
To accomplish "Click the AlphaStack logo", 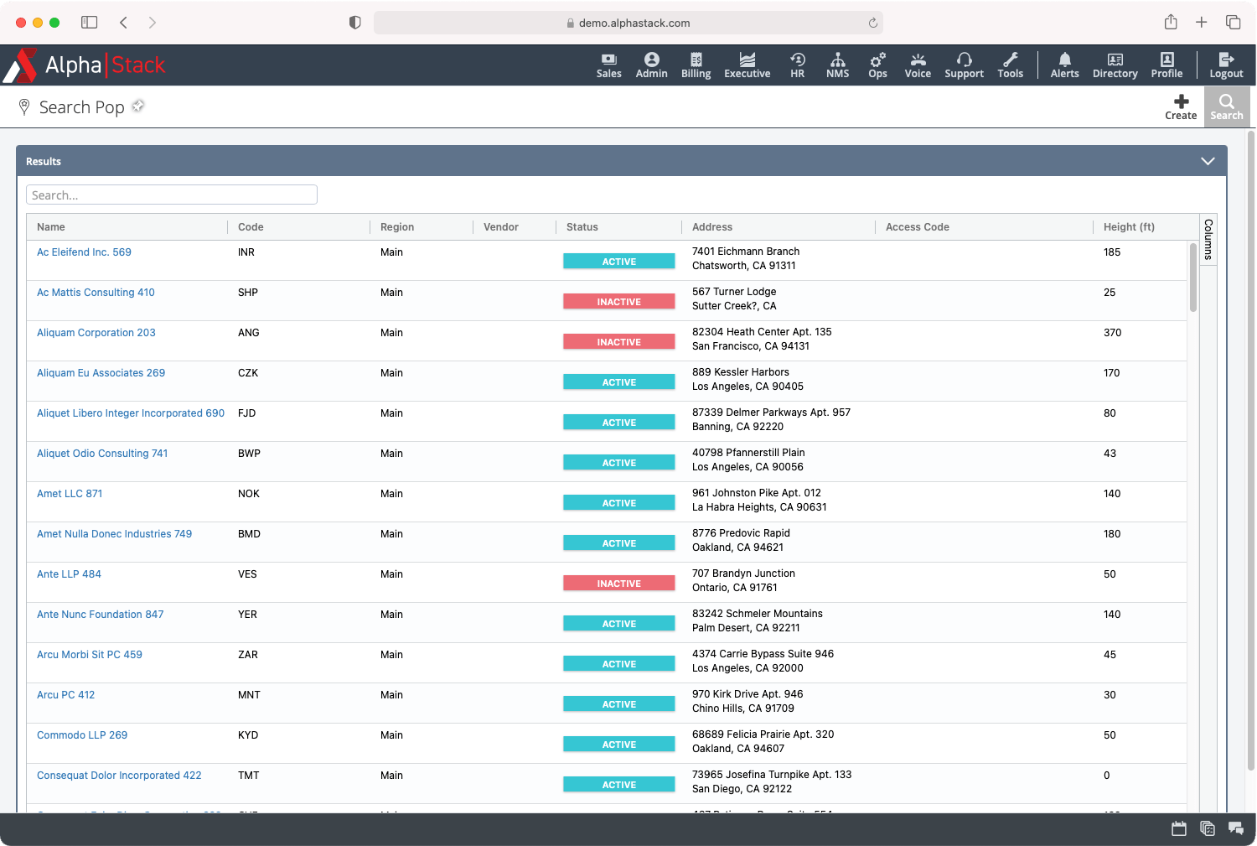I will (x=84, y=65).
